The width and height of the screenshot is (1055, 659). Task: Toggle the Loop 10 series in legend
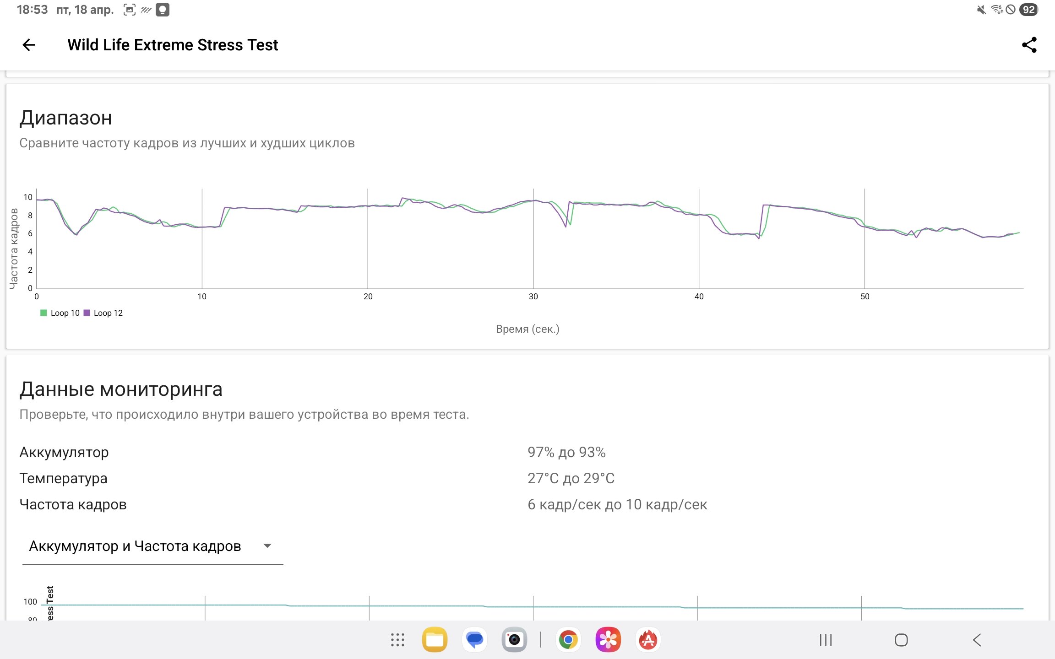point(60,313)
